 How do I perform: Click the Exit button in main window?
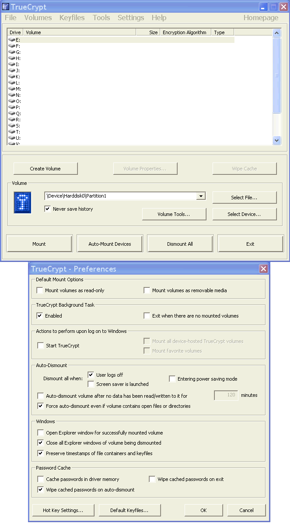(250, 244)
